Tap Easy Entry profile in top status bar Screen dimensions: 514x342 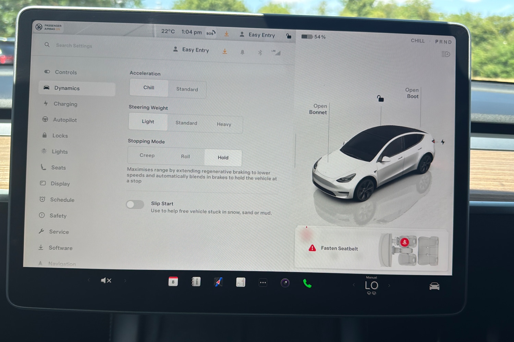(x=257, y=35)
